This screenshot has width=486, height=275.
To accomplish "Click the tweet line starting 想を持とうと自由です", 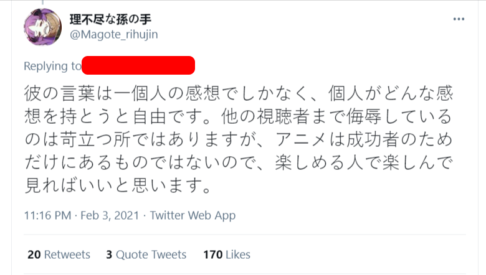I will point(238,116).
